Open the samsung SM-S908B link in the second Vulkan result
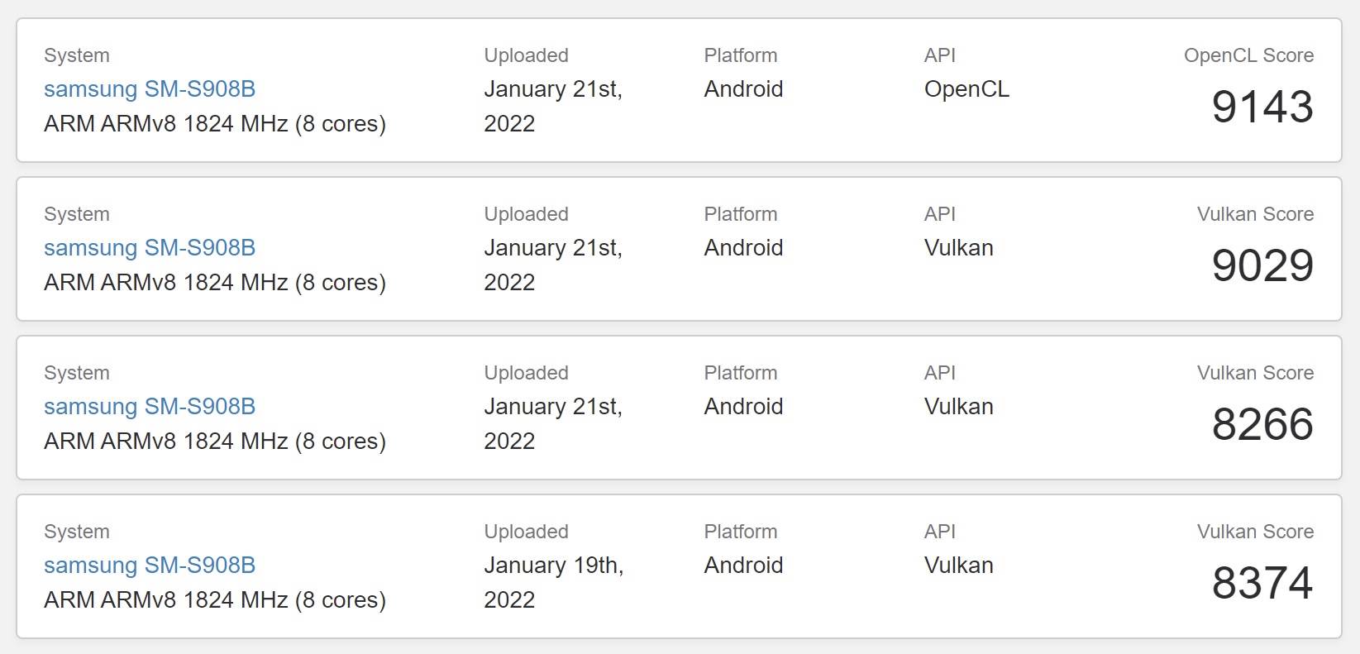The image size is (1360, 654). point(150,407)
